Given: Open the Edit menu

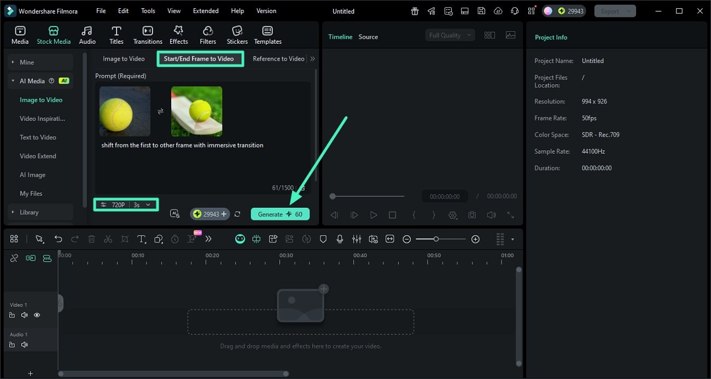Looking at the screenshot, I should coord(124,11).
